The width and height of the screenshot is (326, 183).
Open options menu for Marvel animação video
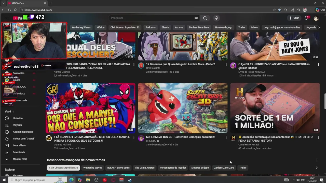tap(134, 137)
